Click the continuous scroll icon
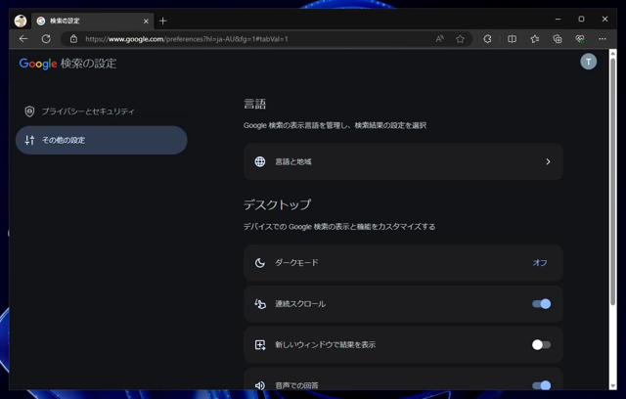The width and height of the screenshot is (626, 399). [260, 304]
